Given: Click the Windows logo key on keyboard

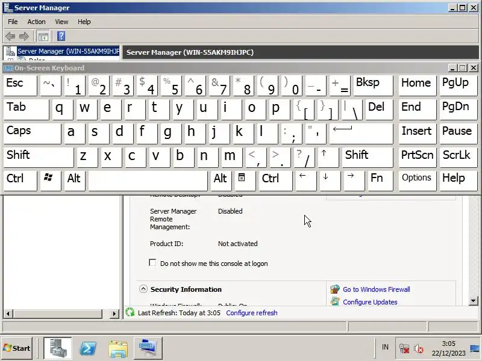Looking at the screenshot, I should [x=51, y=181].
